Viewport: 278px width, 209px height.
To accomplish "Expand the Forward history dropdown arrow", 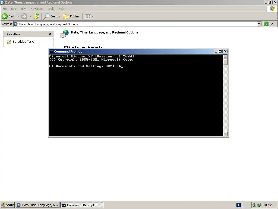I will pos(30,16).
